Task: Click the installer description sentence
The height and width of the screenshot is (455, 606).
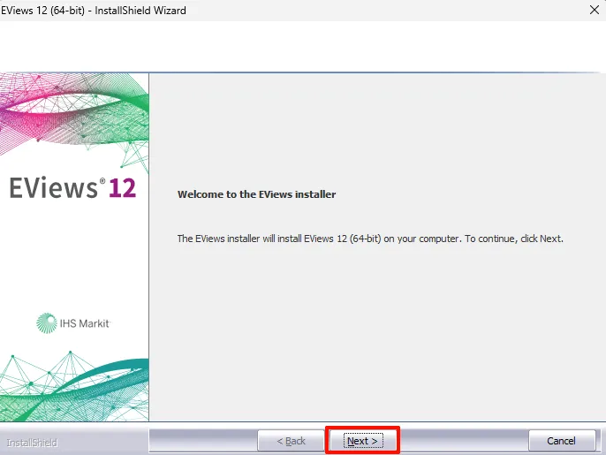Action: (x=370, y=239)
